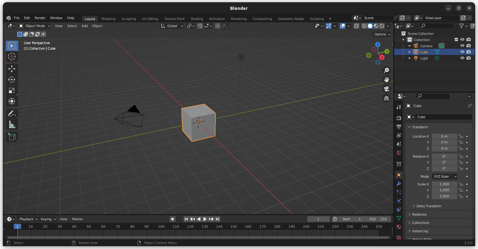478x249 pixels.
Task: Select the Select Box tool
Action: point(12,46)
